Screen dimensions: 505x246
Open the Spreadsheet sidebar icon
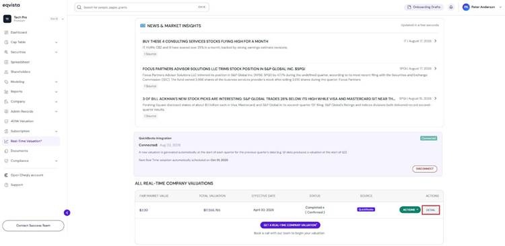coord(7,62)
